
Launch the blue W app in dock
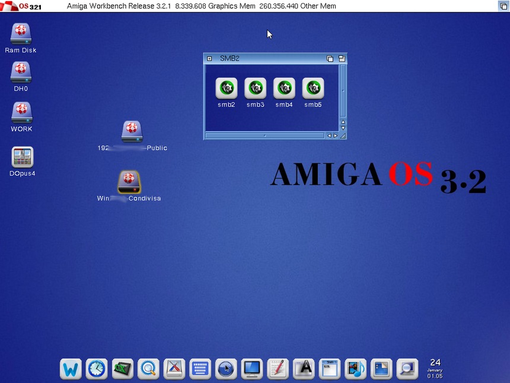coord(71,369)
